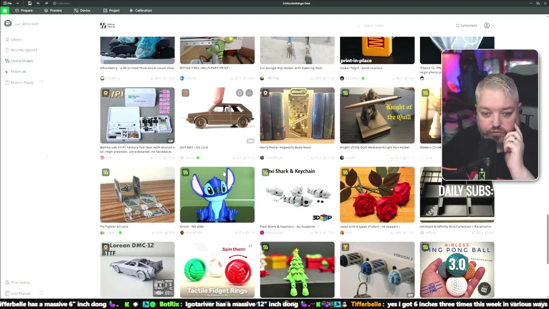Viewport: 549px width, 309px height.
Task: Open the Tactile Fidget Rings thumbnail
Action: pos(217,270)
